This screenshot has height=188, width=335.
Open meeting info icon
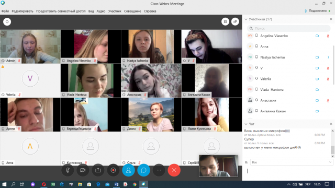[7, 22]
